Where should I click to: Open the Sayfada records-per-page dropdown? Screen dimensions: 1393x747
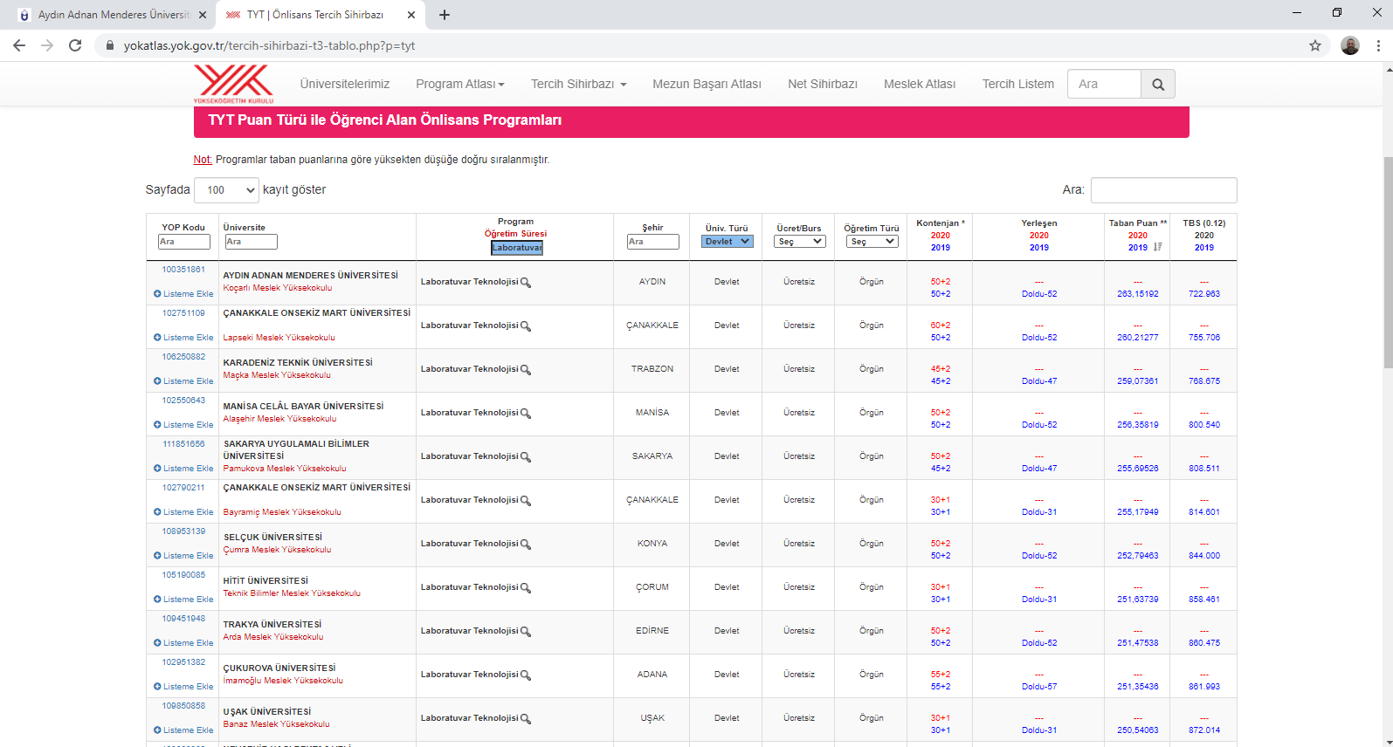(x=226, y=189)
